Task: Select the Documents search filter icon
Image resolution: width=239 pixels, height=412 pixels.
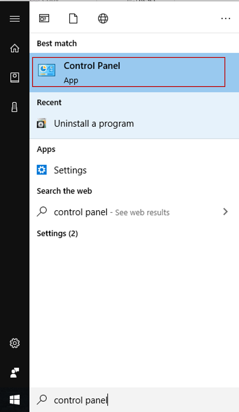Action: (x=73, y=18)
